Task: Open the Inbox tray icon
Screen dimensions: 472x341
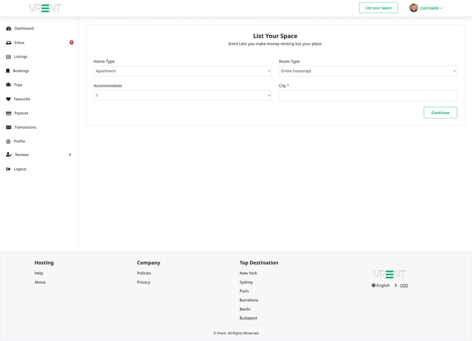Action: (x=8, y=42)
